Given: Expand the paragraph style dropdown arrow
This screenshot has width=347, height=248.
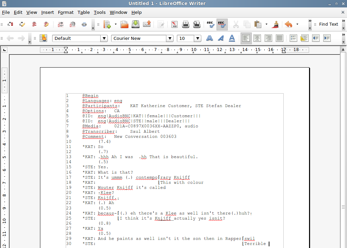Looking at the screenshot, I should (104, 39).
